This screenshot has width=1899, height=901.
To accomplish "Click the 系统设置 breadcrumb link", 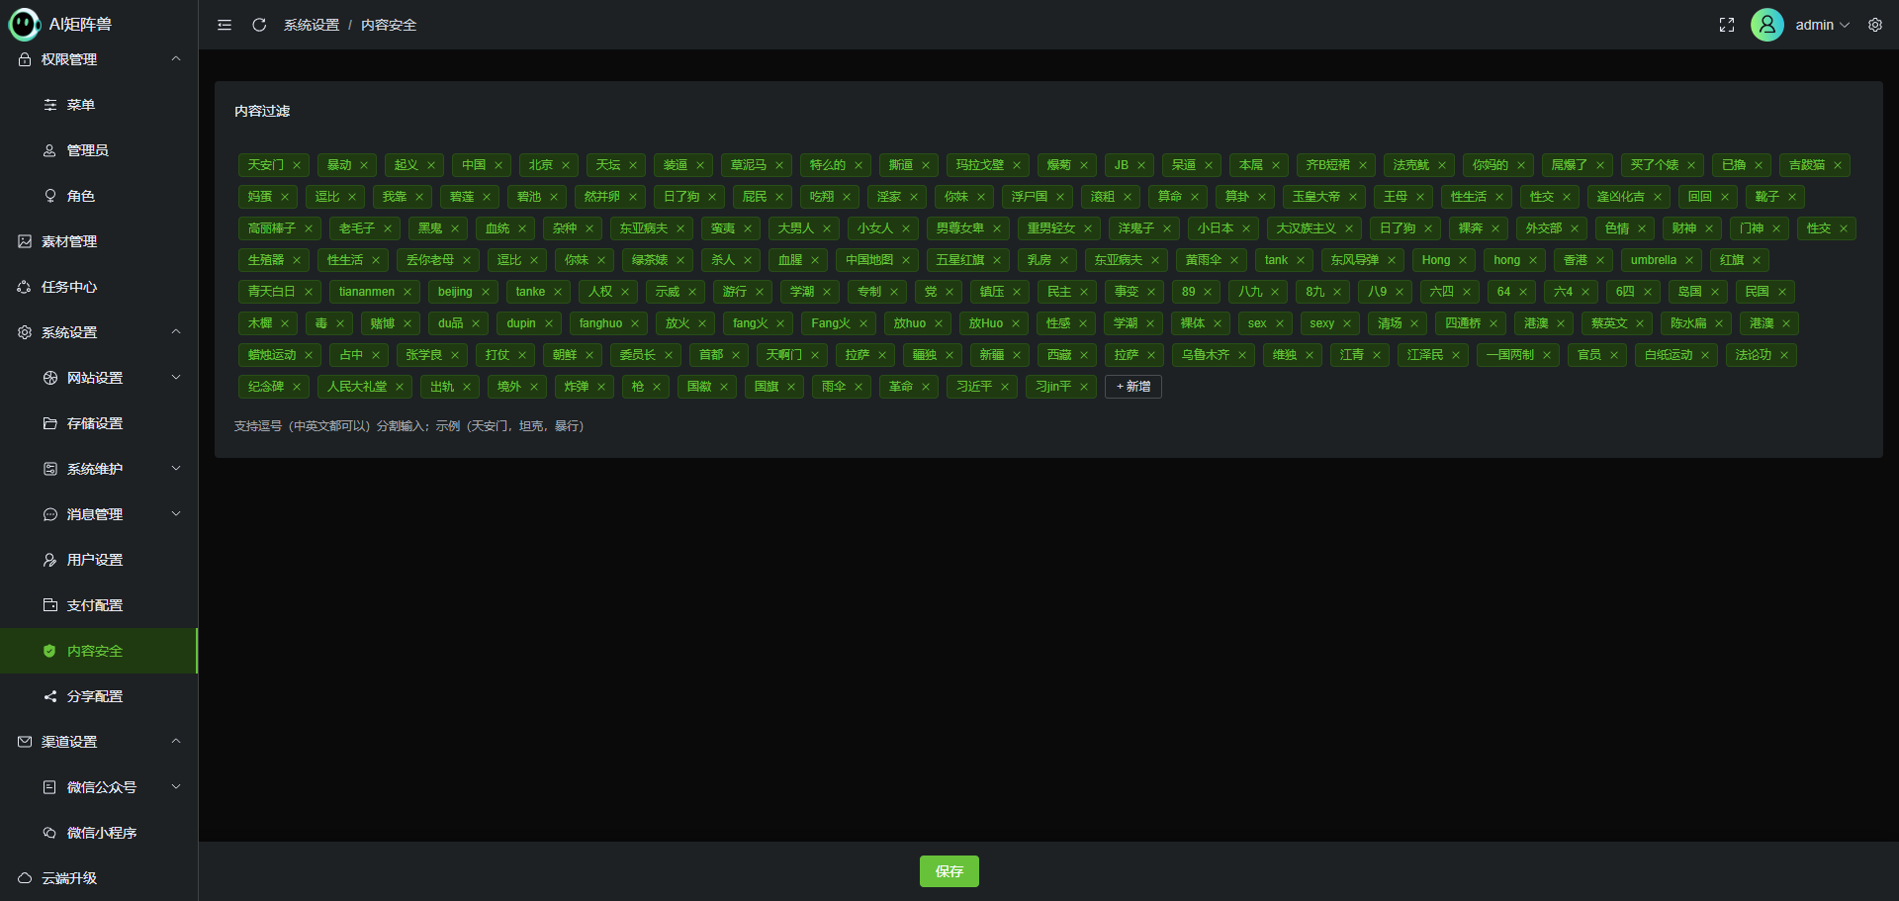I will point(312,25).
